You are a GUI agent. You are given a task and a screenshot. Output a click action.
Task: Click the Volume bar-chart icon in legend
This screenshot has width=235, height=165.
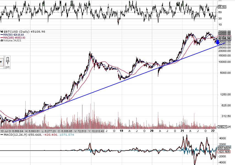pyautogui.click(x=2, y=41)
